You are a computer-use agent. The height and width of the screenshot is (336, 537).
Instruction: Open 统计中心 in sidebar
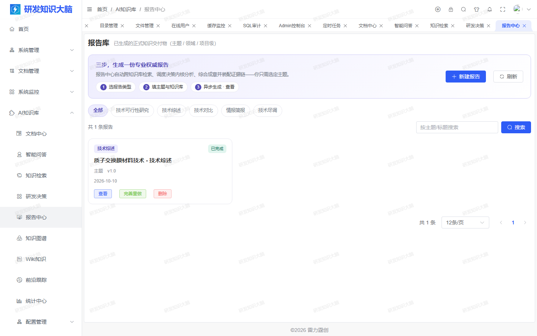[x=41, y=301]
